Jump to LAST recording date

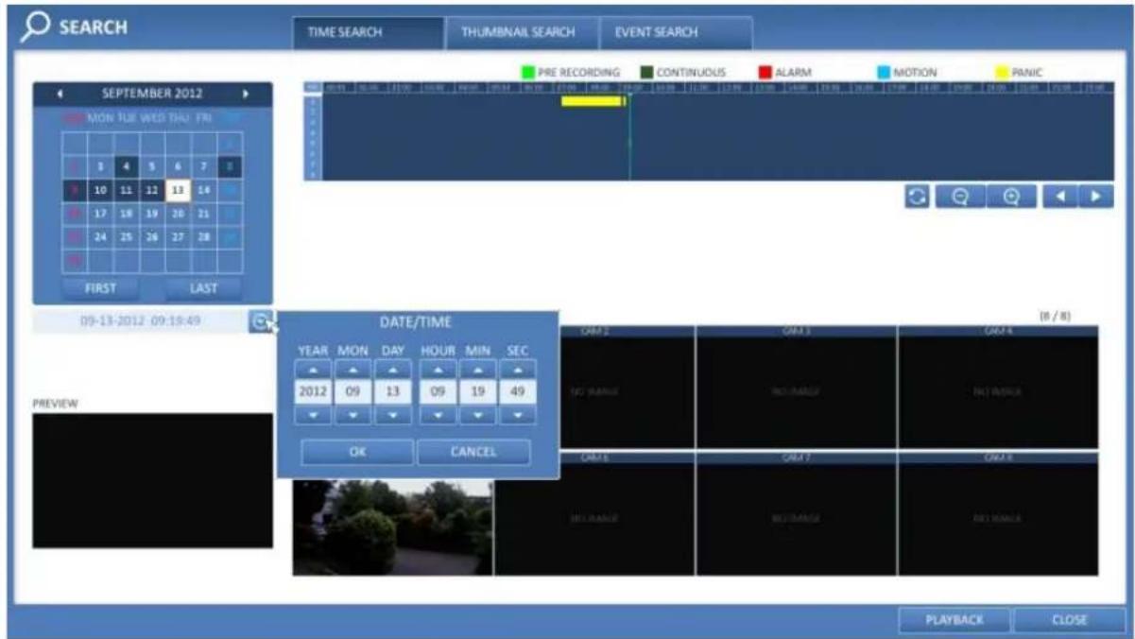click(203, 287)
